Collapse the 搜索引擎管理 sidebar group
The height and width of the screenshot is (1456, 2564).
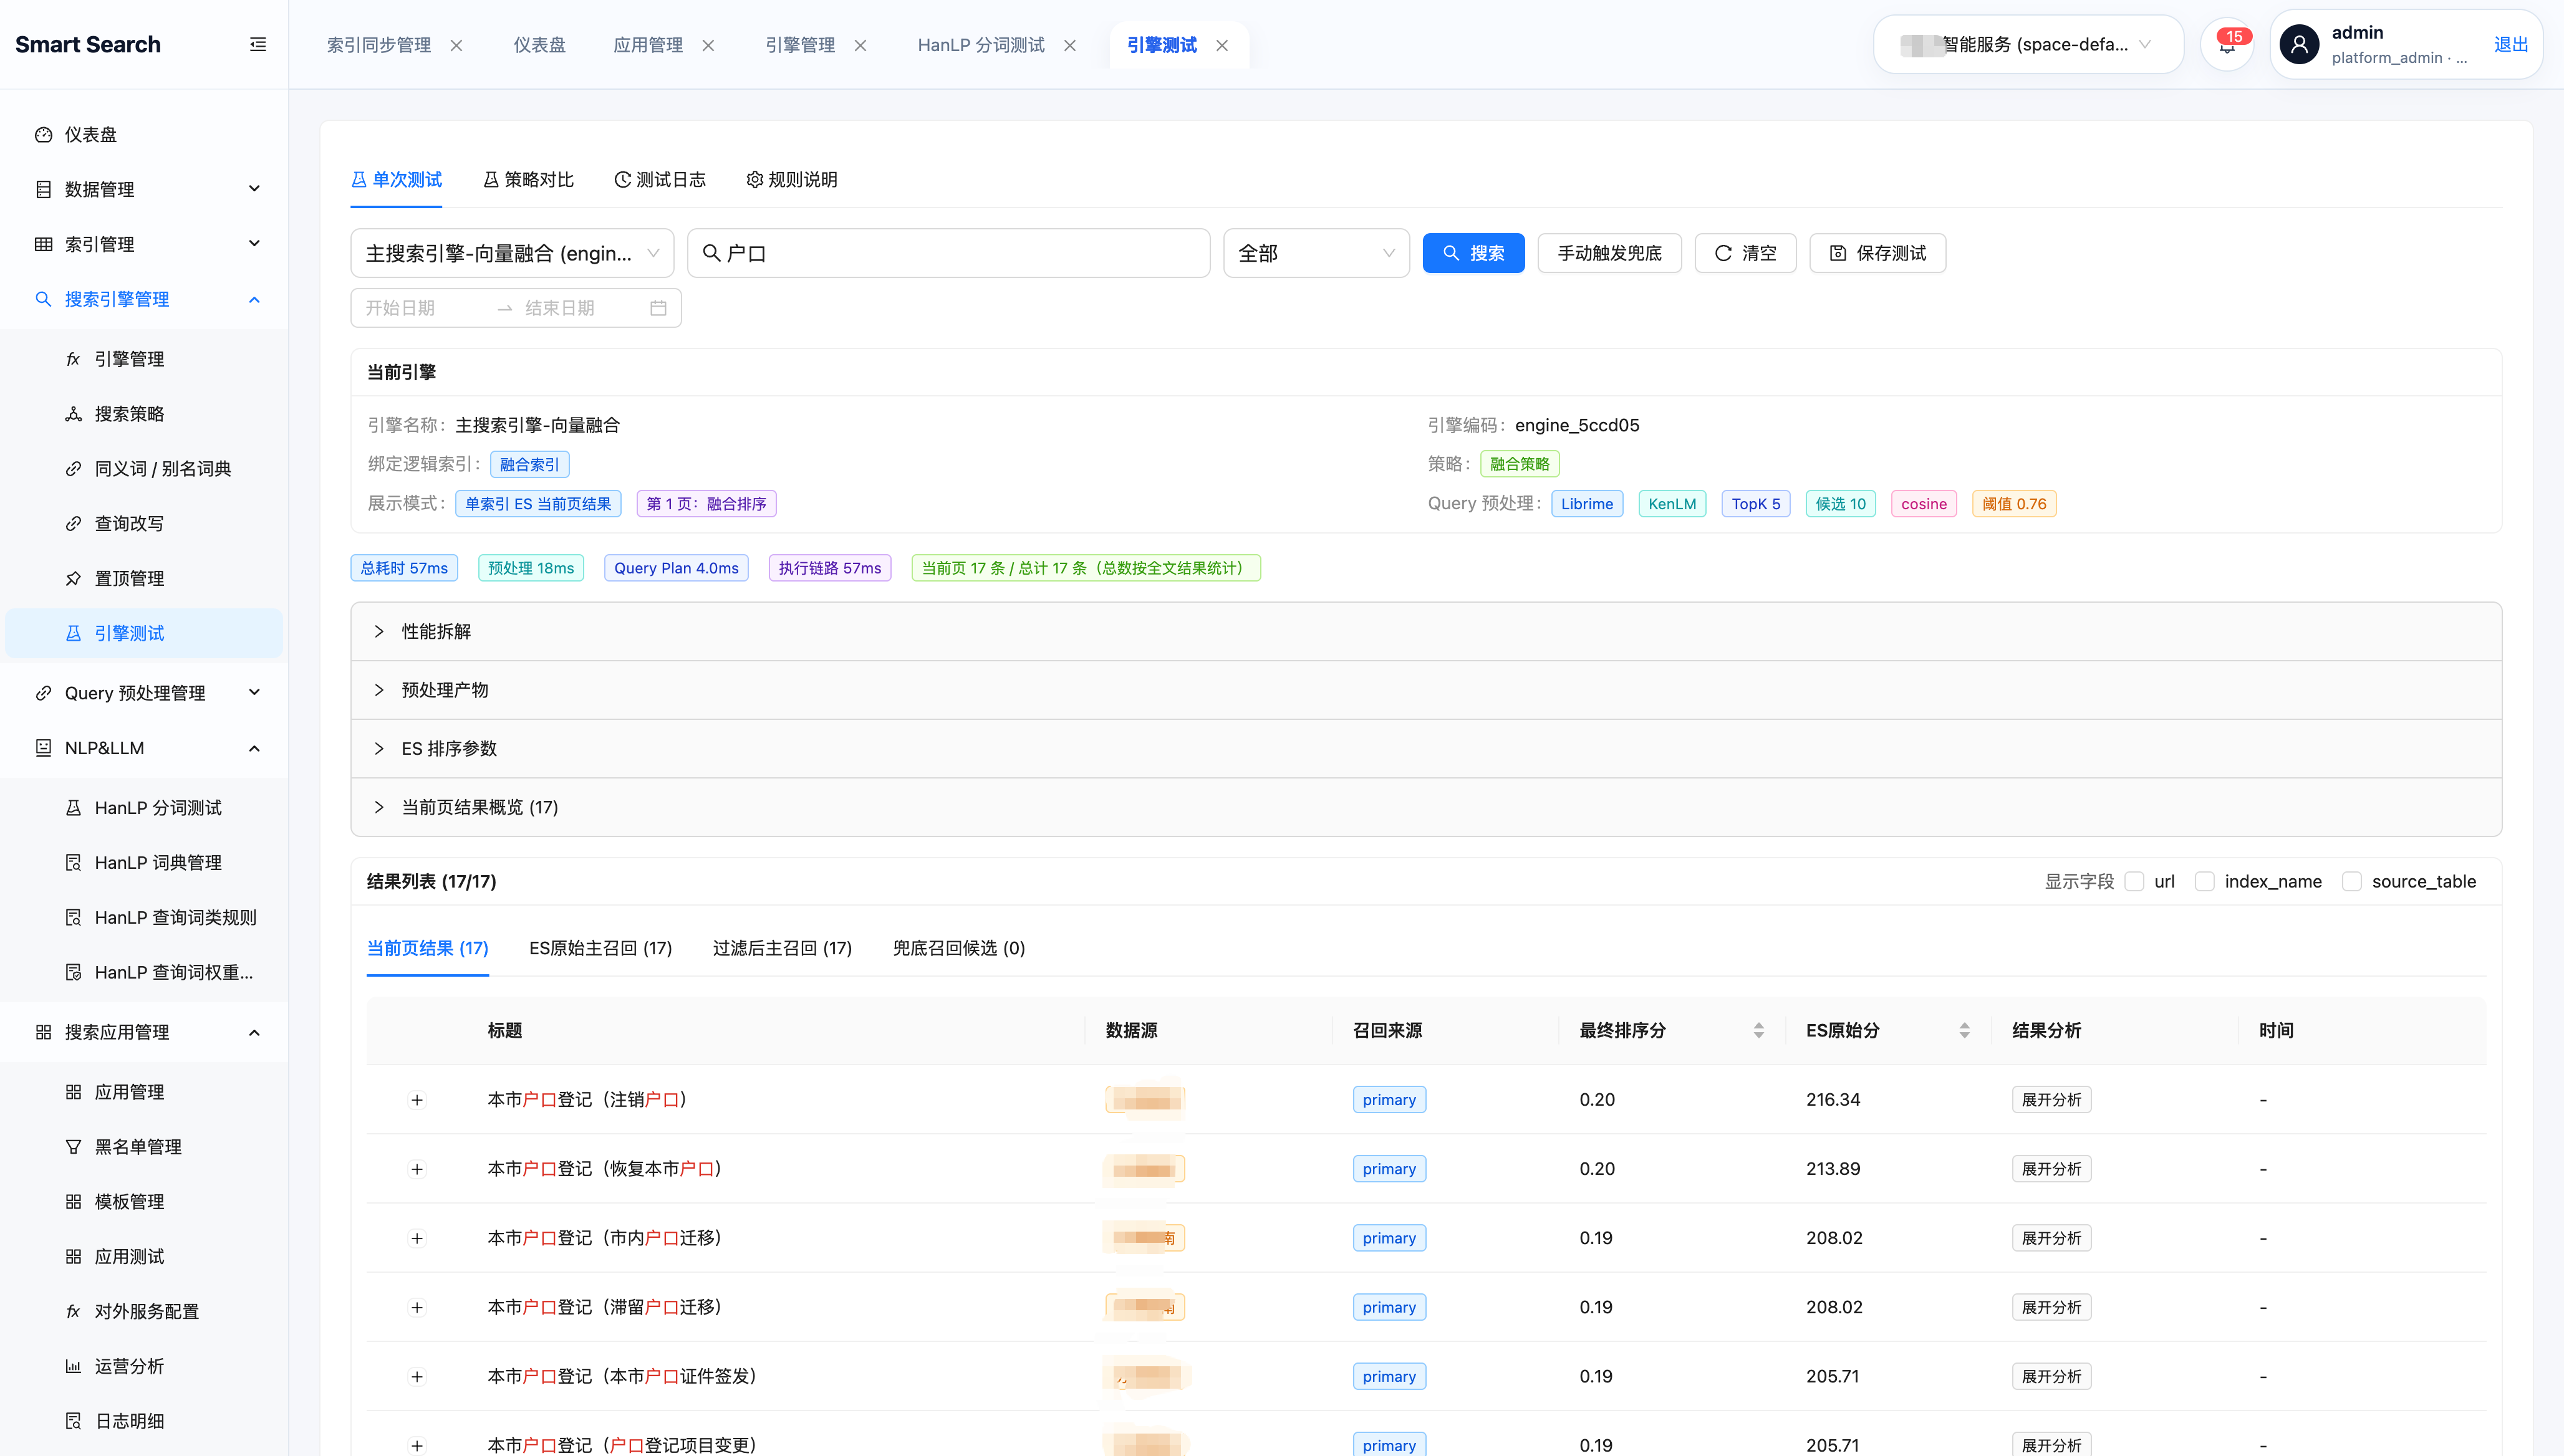coord(144,299)
